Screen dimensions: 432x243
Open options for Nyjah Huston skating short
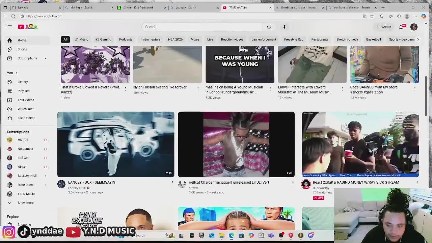[x=198, y=89]
